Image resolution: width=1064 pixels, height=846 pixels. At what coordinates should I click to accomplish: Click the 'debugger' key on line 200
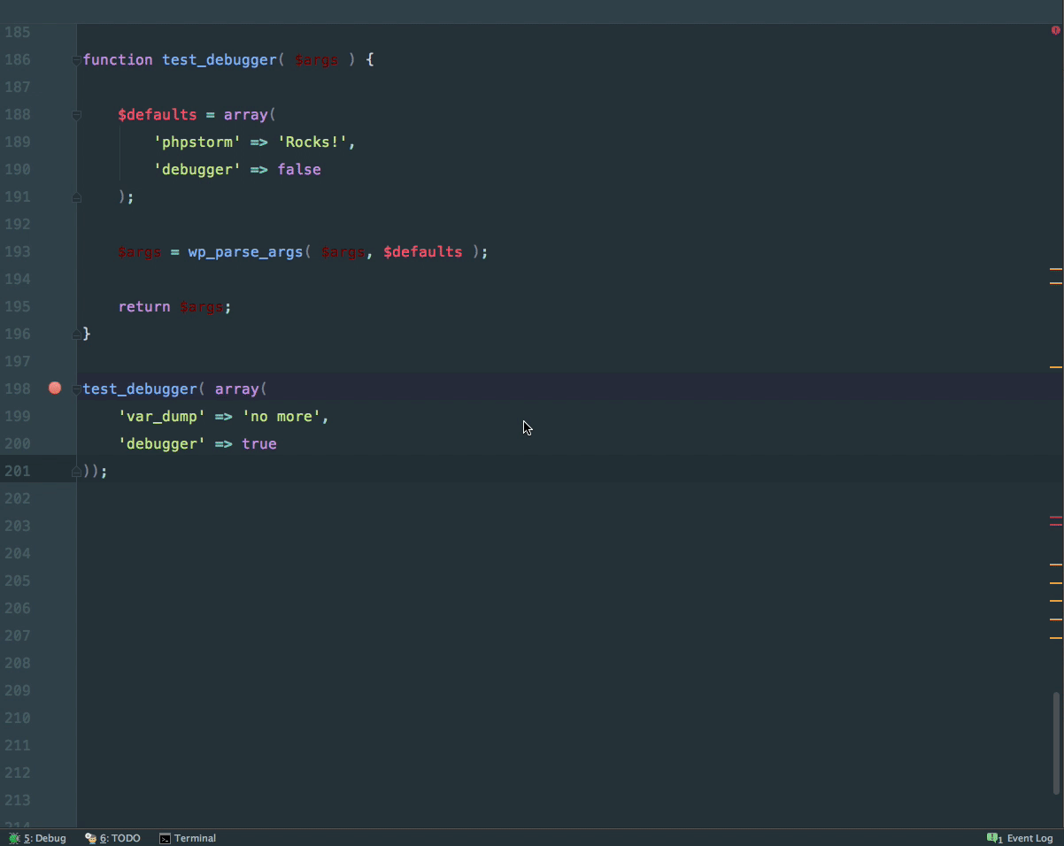162,443
